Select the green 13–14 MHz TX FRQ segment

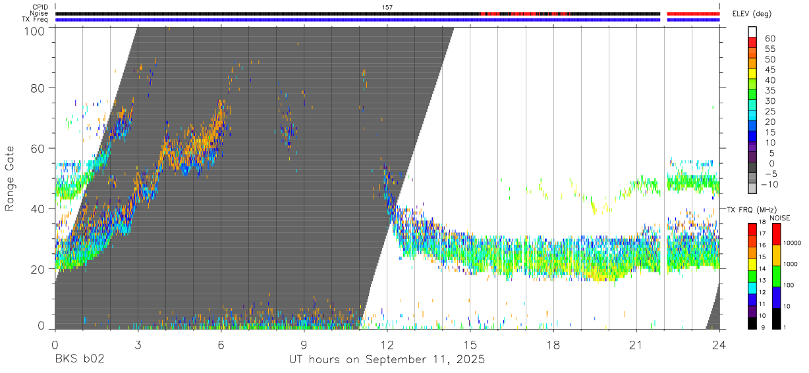[752, 276]
